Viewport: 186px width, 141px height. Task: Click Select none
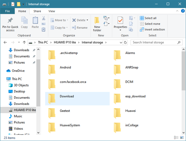(x=150, y=24)
